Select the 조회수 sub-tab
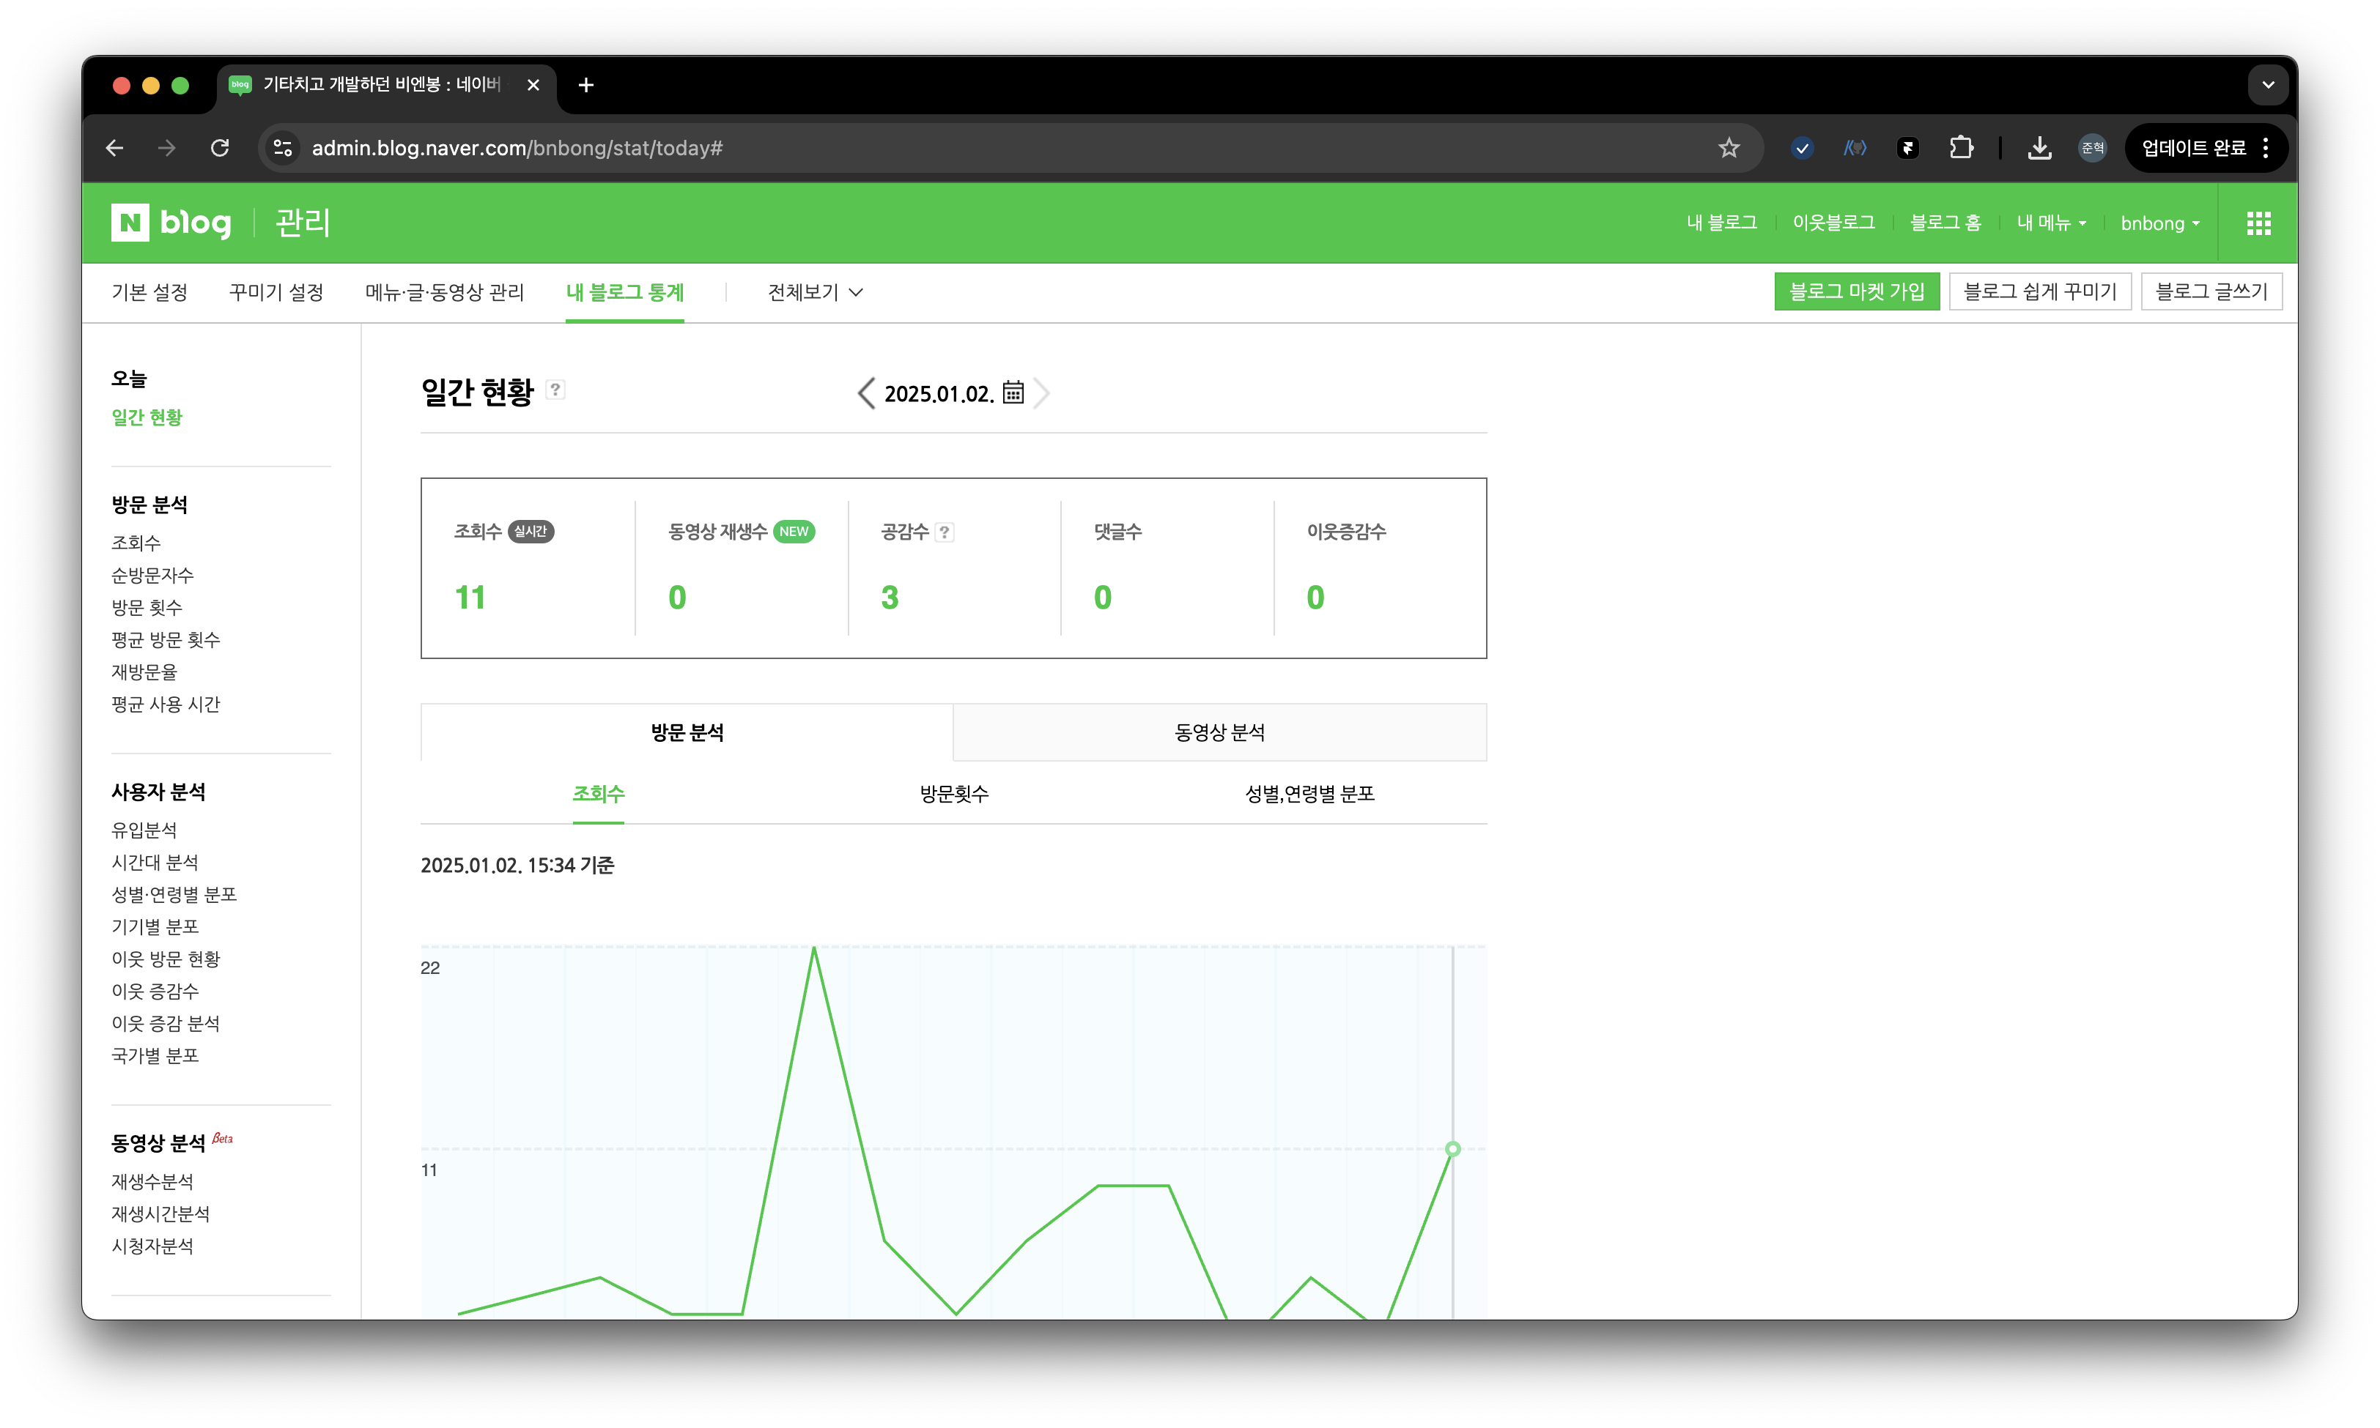 [598, 794]
